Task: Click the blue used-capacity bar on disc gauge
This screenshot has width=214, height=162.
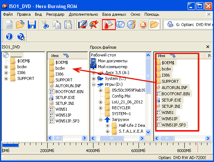Action: pos(10,145)
